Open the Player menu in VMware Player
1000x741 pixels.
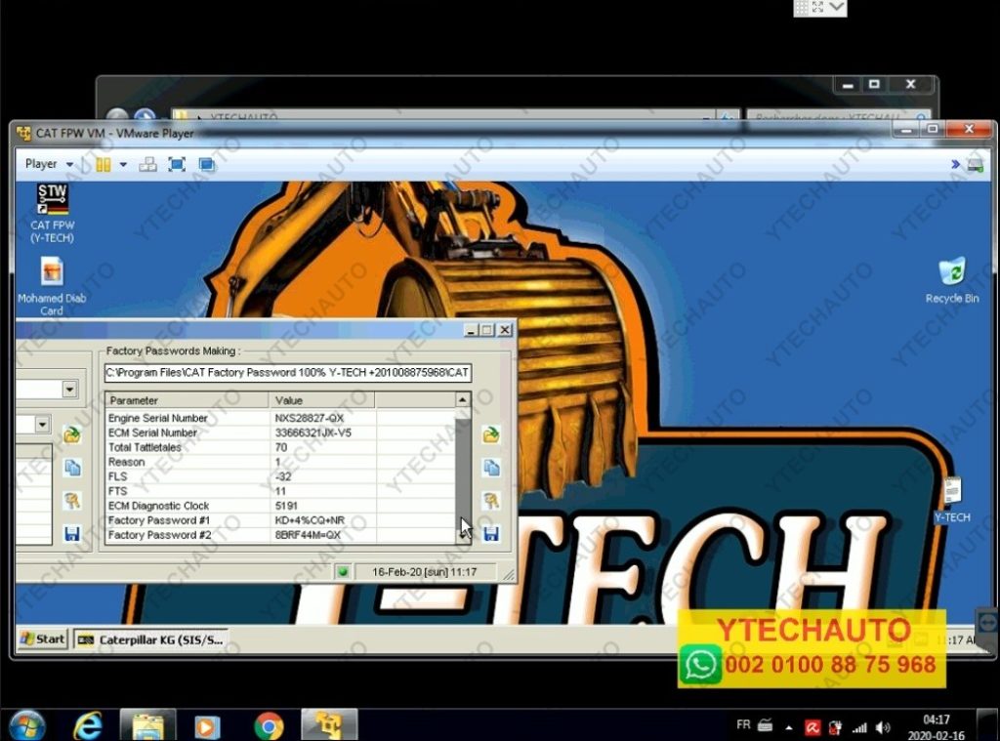pyautogui.click(x=49, y=164)
